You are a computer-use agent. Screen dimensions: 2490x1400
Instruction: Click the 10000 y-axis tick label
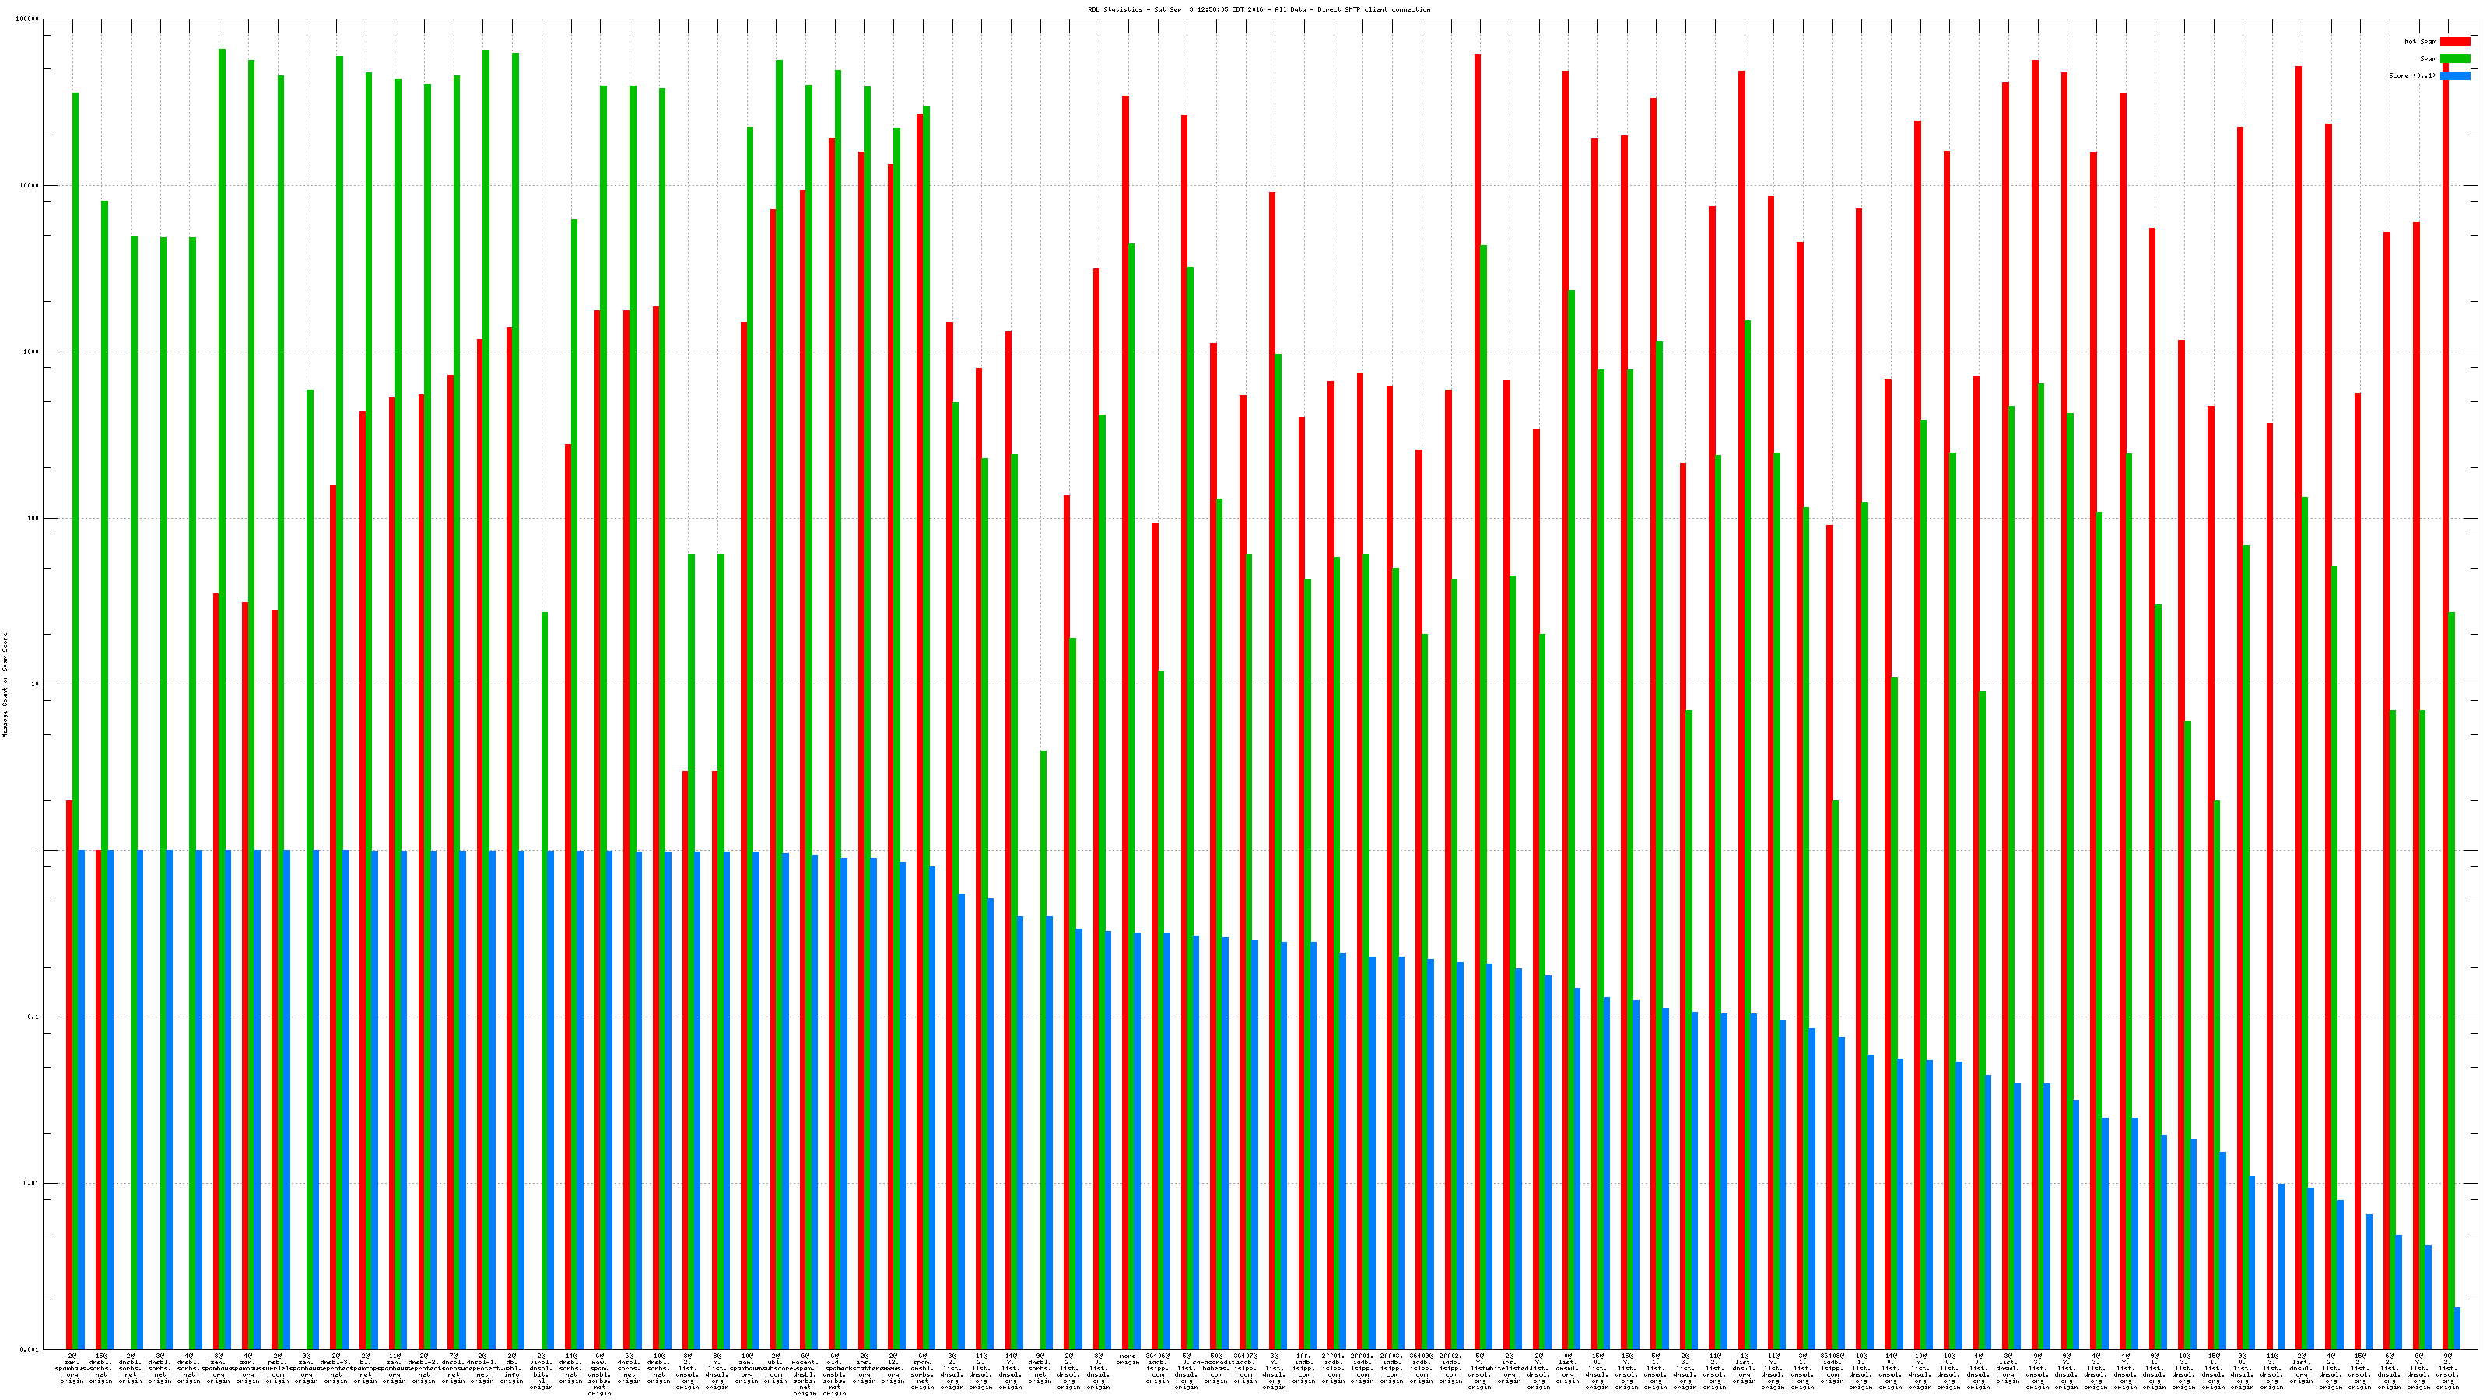(30, 186)
